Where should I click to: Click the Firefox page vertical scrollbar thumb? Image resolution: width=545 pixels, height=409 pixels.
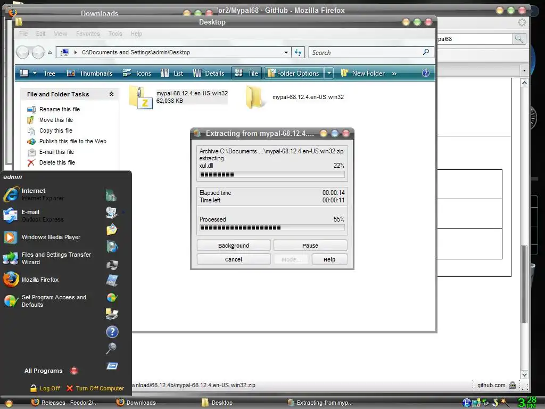point(524,284)
